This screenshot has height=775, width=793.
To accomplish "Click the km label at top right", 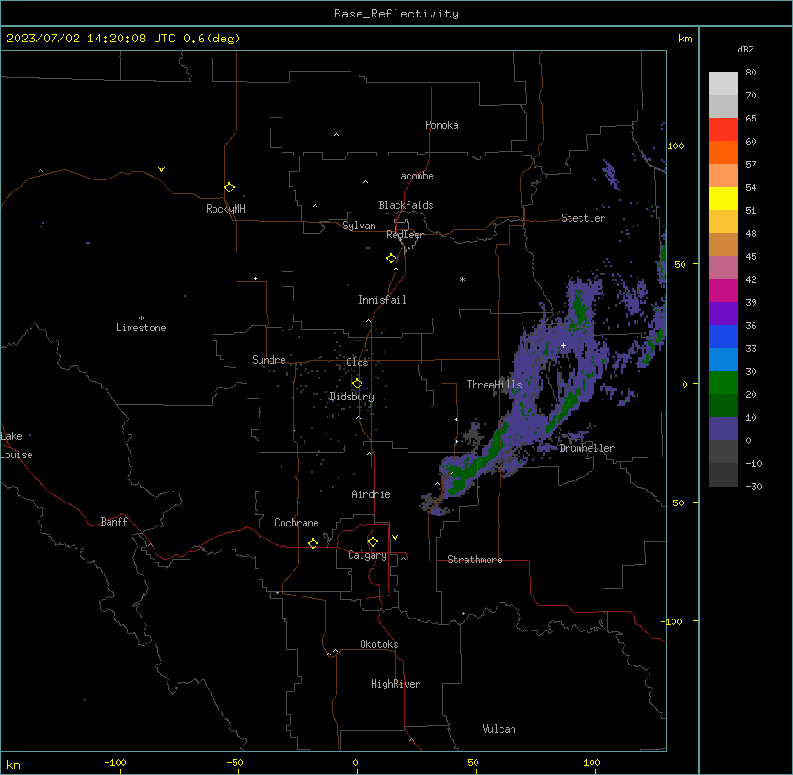I will pos(684,39).
